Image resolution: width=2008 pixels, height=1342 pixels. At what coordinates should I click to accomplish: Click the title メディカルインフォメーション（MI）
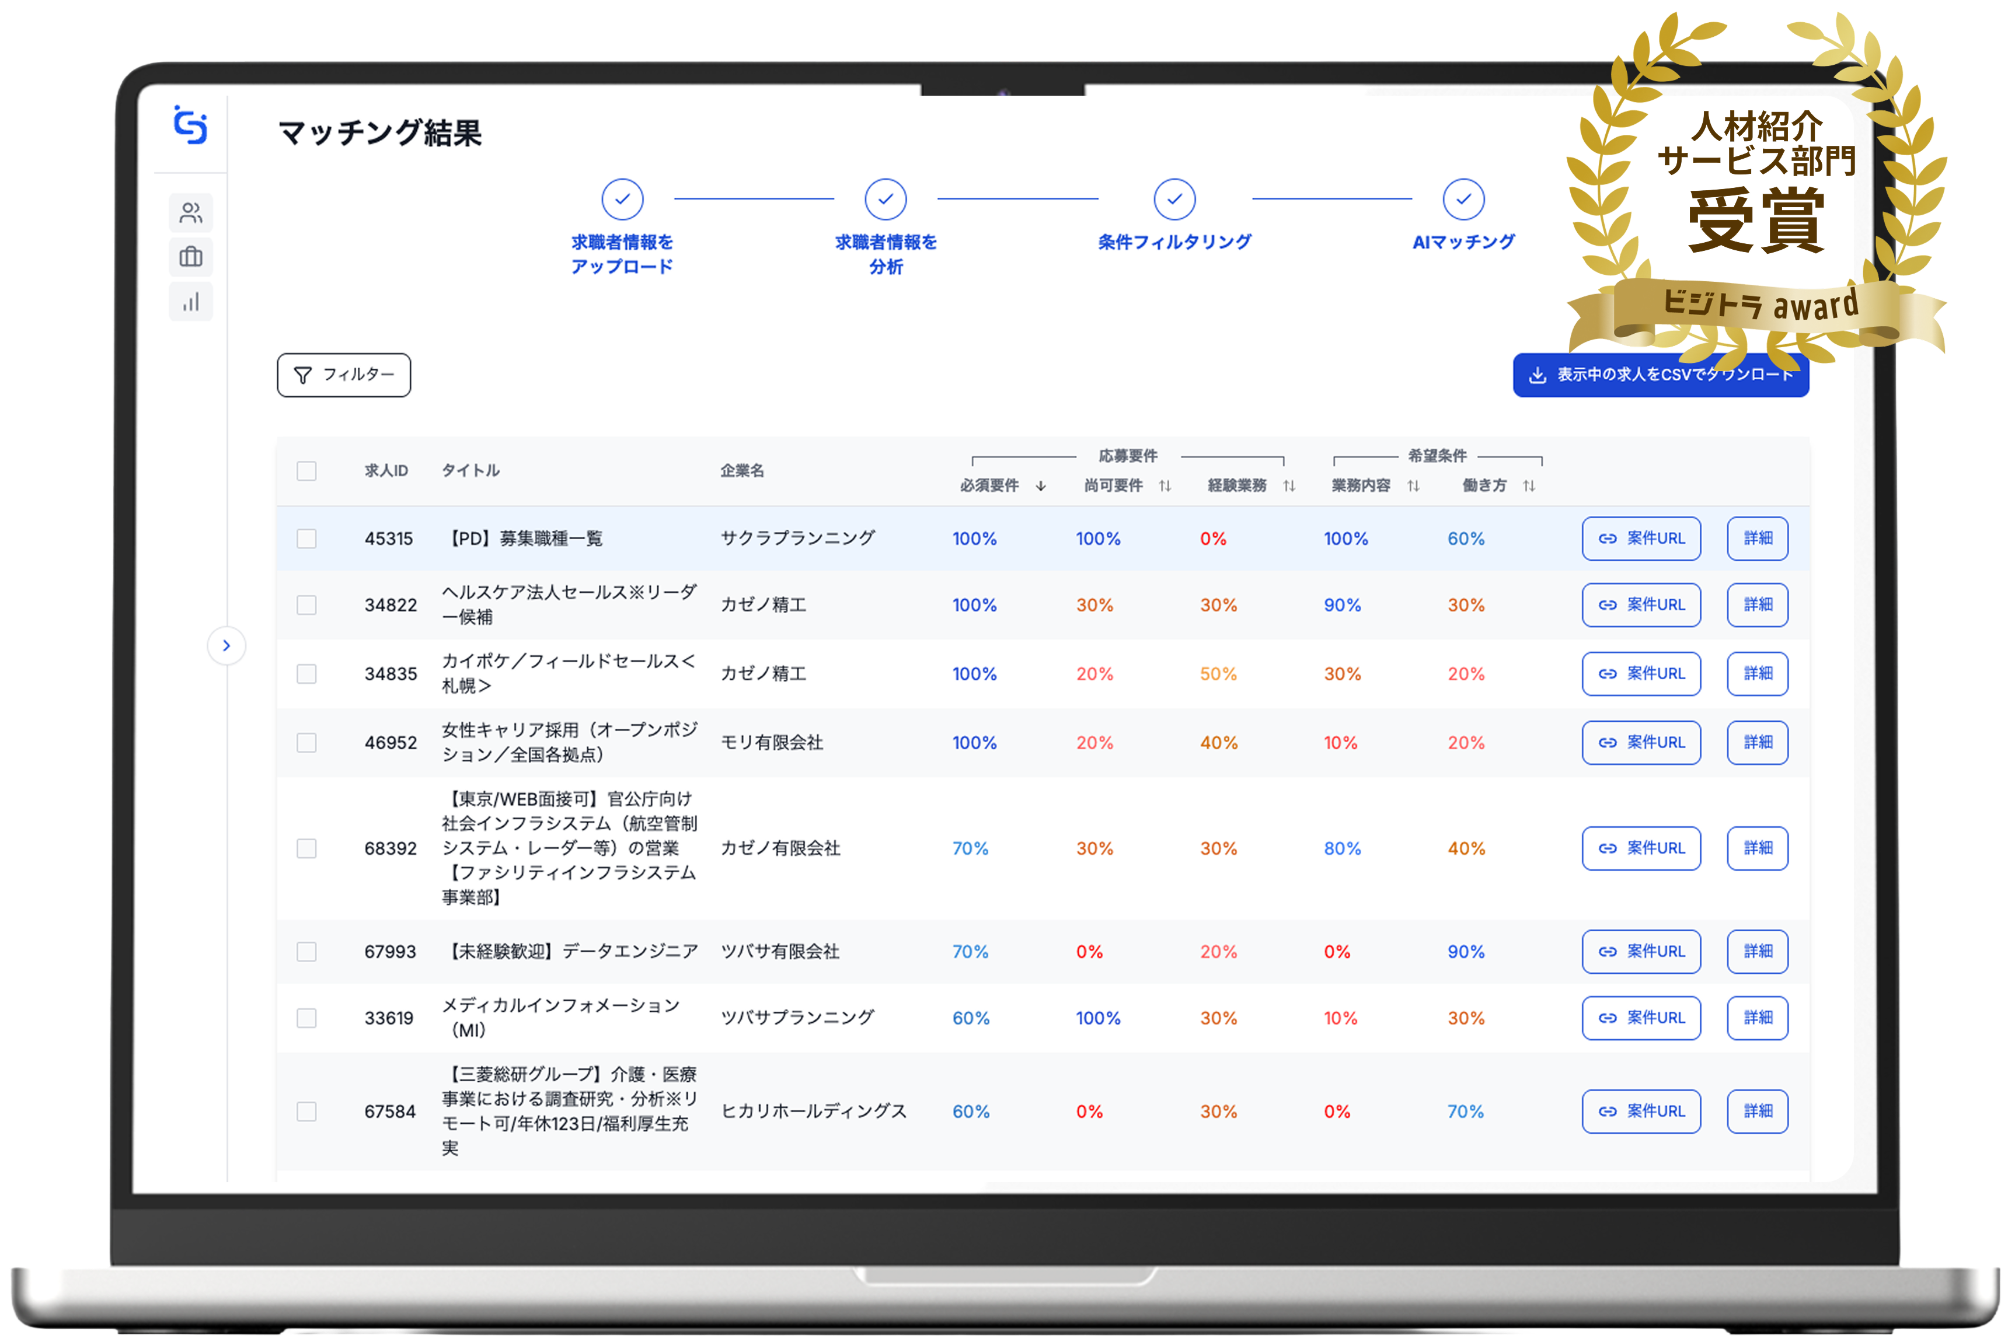[x=561, y=1018]
